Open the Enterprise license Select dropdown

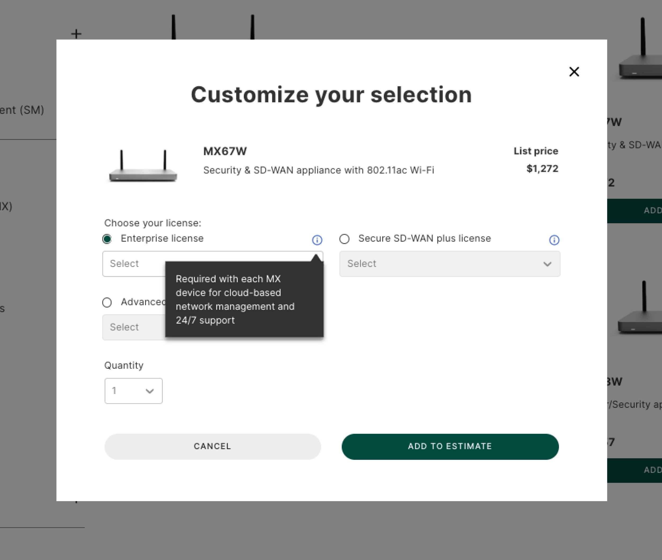(133, 264)
